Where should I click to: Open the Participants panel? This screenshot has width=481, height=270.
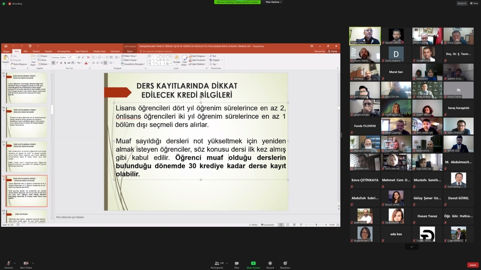click(x=217, y=263)
